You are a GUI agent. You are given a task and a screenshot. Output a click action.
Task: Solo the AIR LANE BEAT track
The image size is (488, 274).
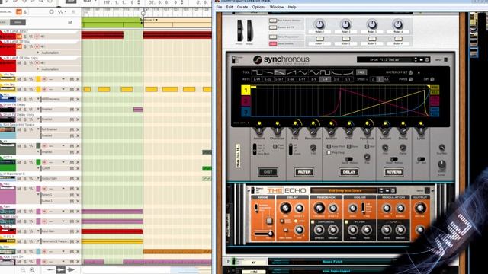25,37
